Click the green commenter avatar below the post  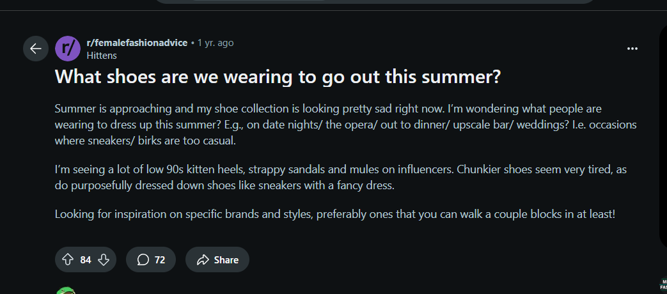pos(66,291)
